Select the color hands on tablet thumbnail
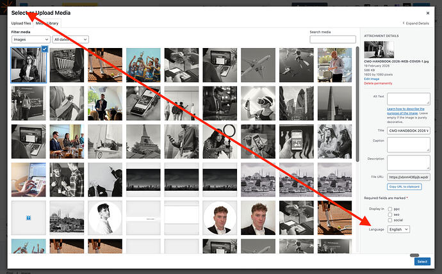This screenshot has height=274, width=442. click(x=28, y=180)
